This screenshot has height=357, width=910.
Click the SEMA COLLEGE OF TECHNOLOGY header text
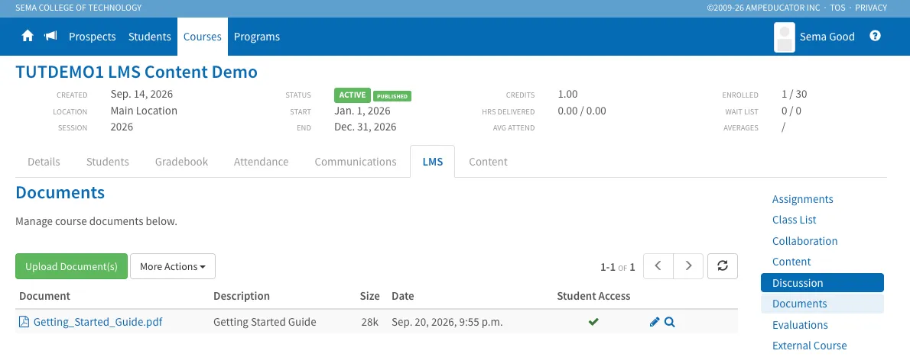(x=78, y=8)
